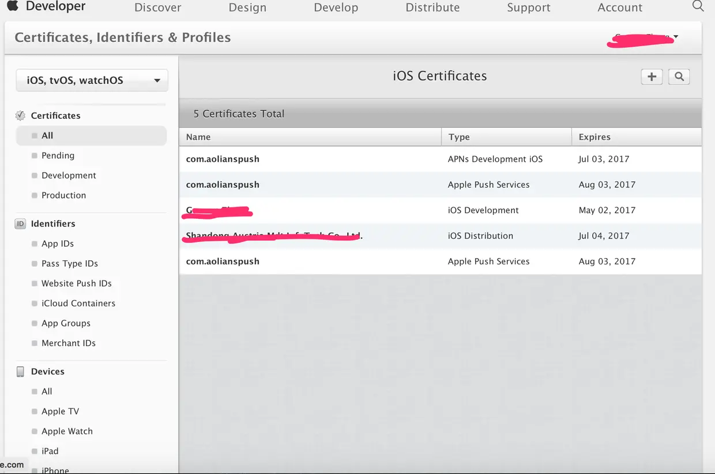Open Pass Type IDs
This screenshot has width=715, height=474.
pyautogui.click(x=70, y=263)
